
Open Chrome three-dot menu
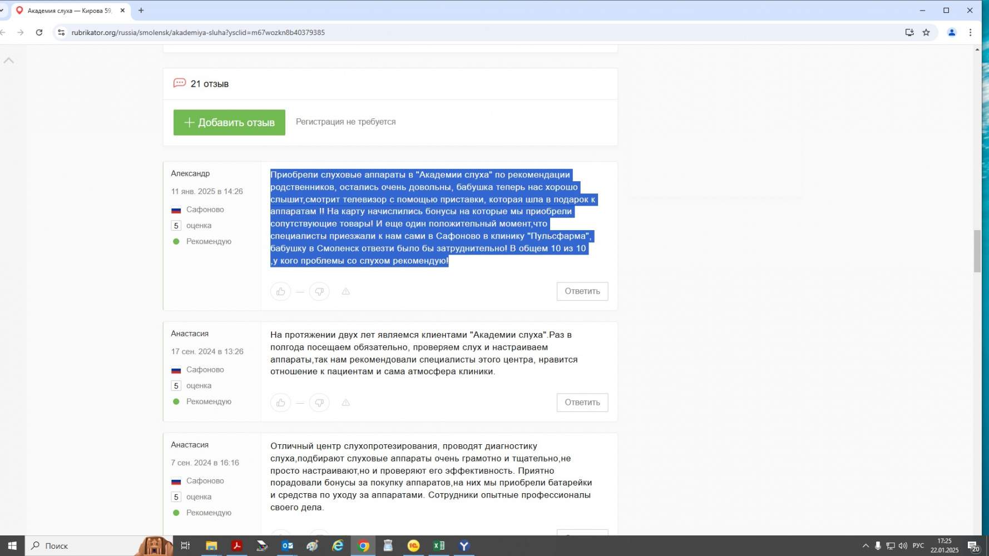971,32
